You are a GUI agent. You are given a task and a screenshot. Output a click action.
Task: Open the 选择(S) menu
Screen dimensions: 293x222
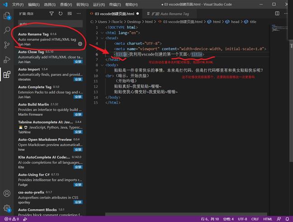(50, 5)
